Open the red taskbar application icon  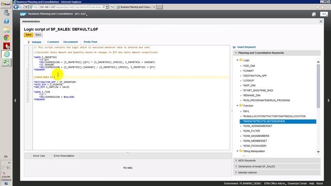pos(7,46)
